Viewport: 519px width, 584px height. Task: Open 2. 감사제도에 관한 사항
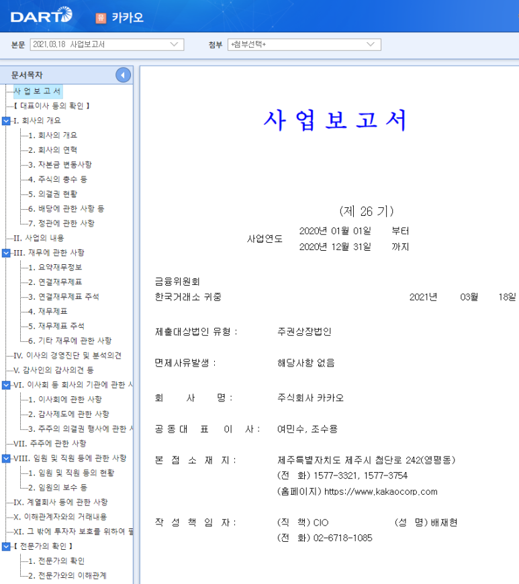tap(69, 414)
